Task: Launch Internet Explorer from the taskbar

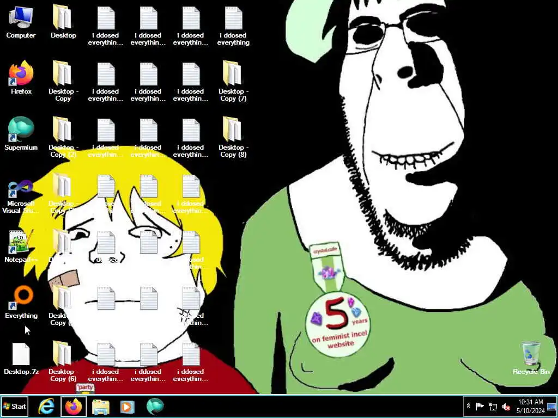Action: (46, 406)
